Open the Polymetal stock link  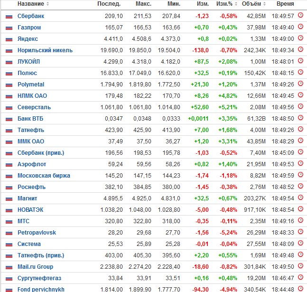pos(31,84)
